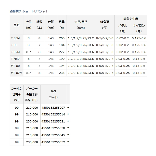
Task: Click price 215,000 beside JAN 4550133255038
Action: (x=32, y=128)
